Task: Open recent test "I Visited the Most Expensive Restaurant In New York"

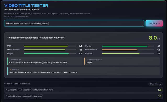Action: pos(83,90)
